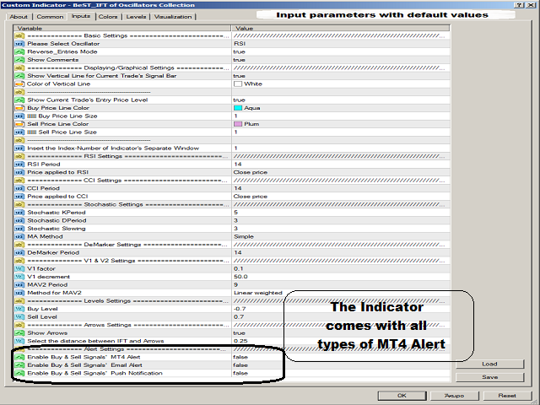540x405 pixels.
Task: Click the icon next to Reverse_Entries Mode
Action: click(19, 52)
